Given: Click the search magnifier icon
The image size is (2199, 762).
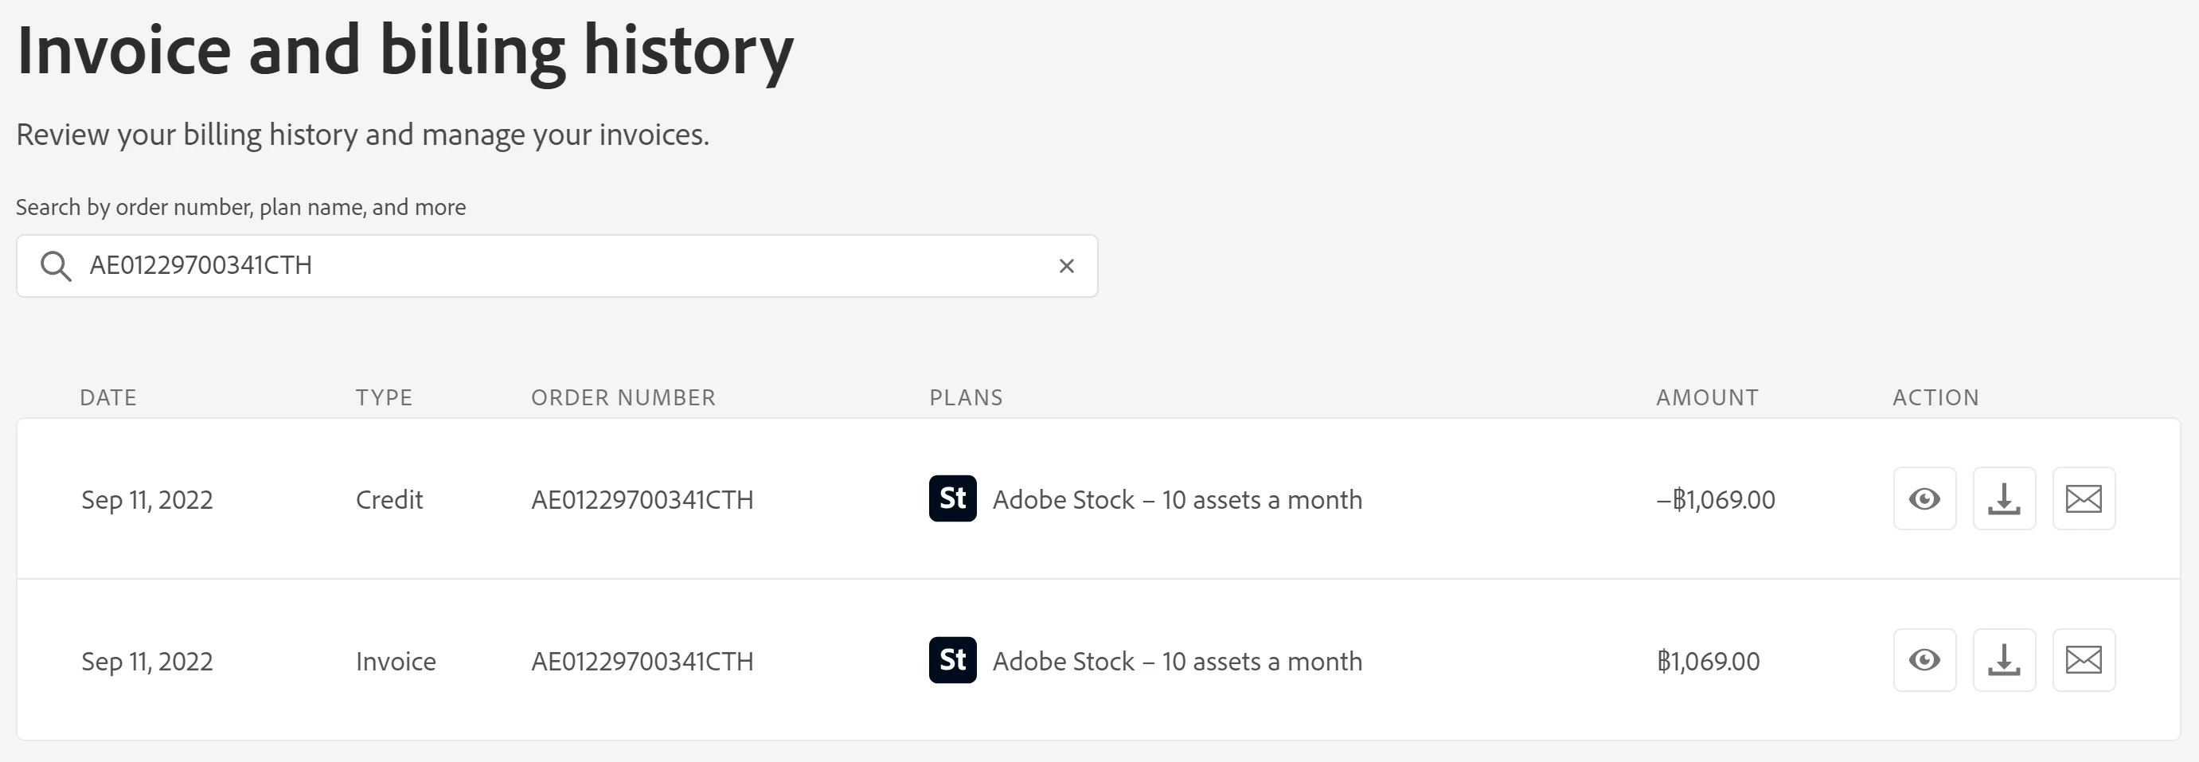Looking at the screenshot, I should [x=56, y=266].
